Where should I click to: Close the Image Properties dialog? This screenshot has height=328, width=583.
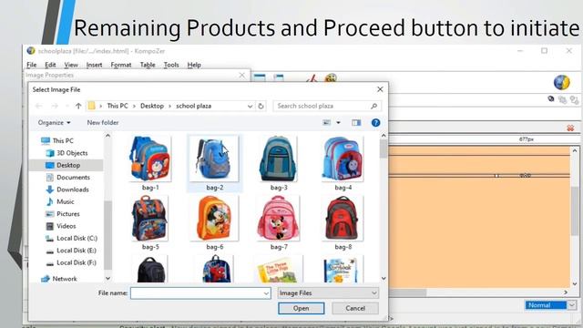click(242, 75)
